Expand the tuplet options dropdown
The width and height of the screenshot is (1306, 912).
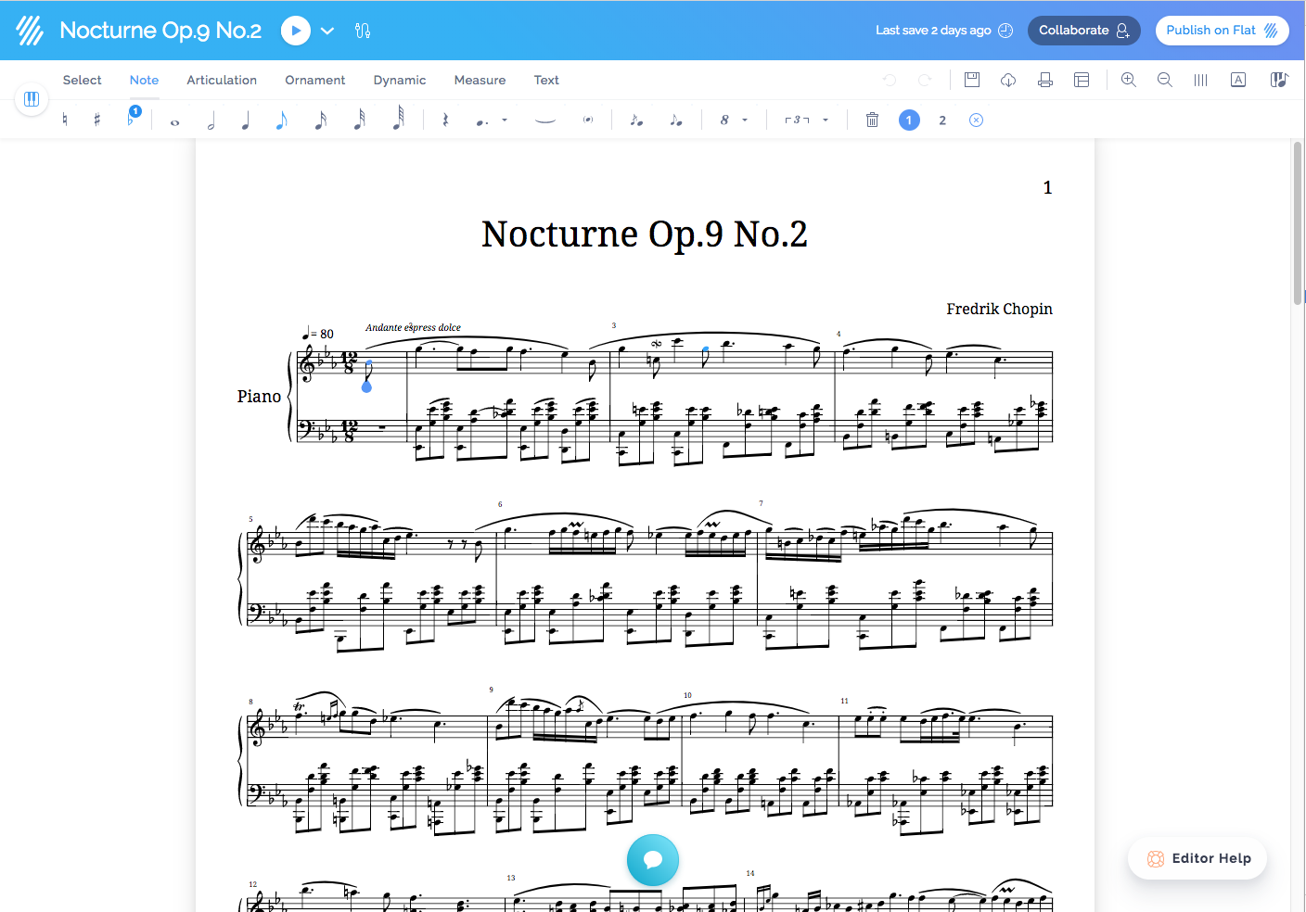[x=826, y=120]
